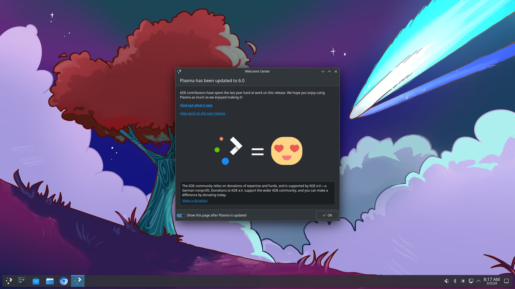Open System Settings from the taskbar
This screenshot has width=515, height=289.
click(x=22, y=281)
